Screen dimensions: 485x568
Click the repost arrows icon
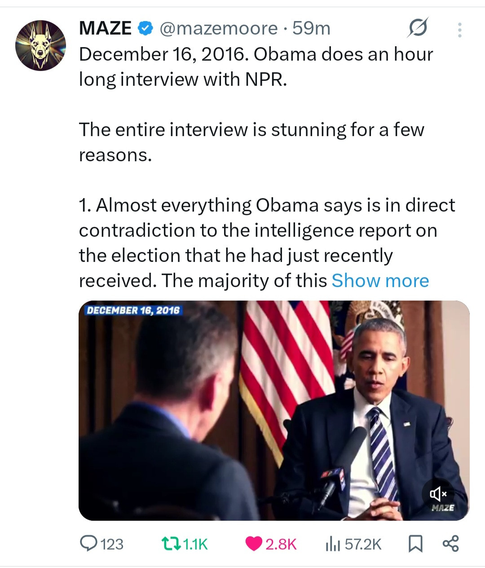(x=171, y=544)
